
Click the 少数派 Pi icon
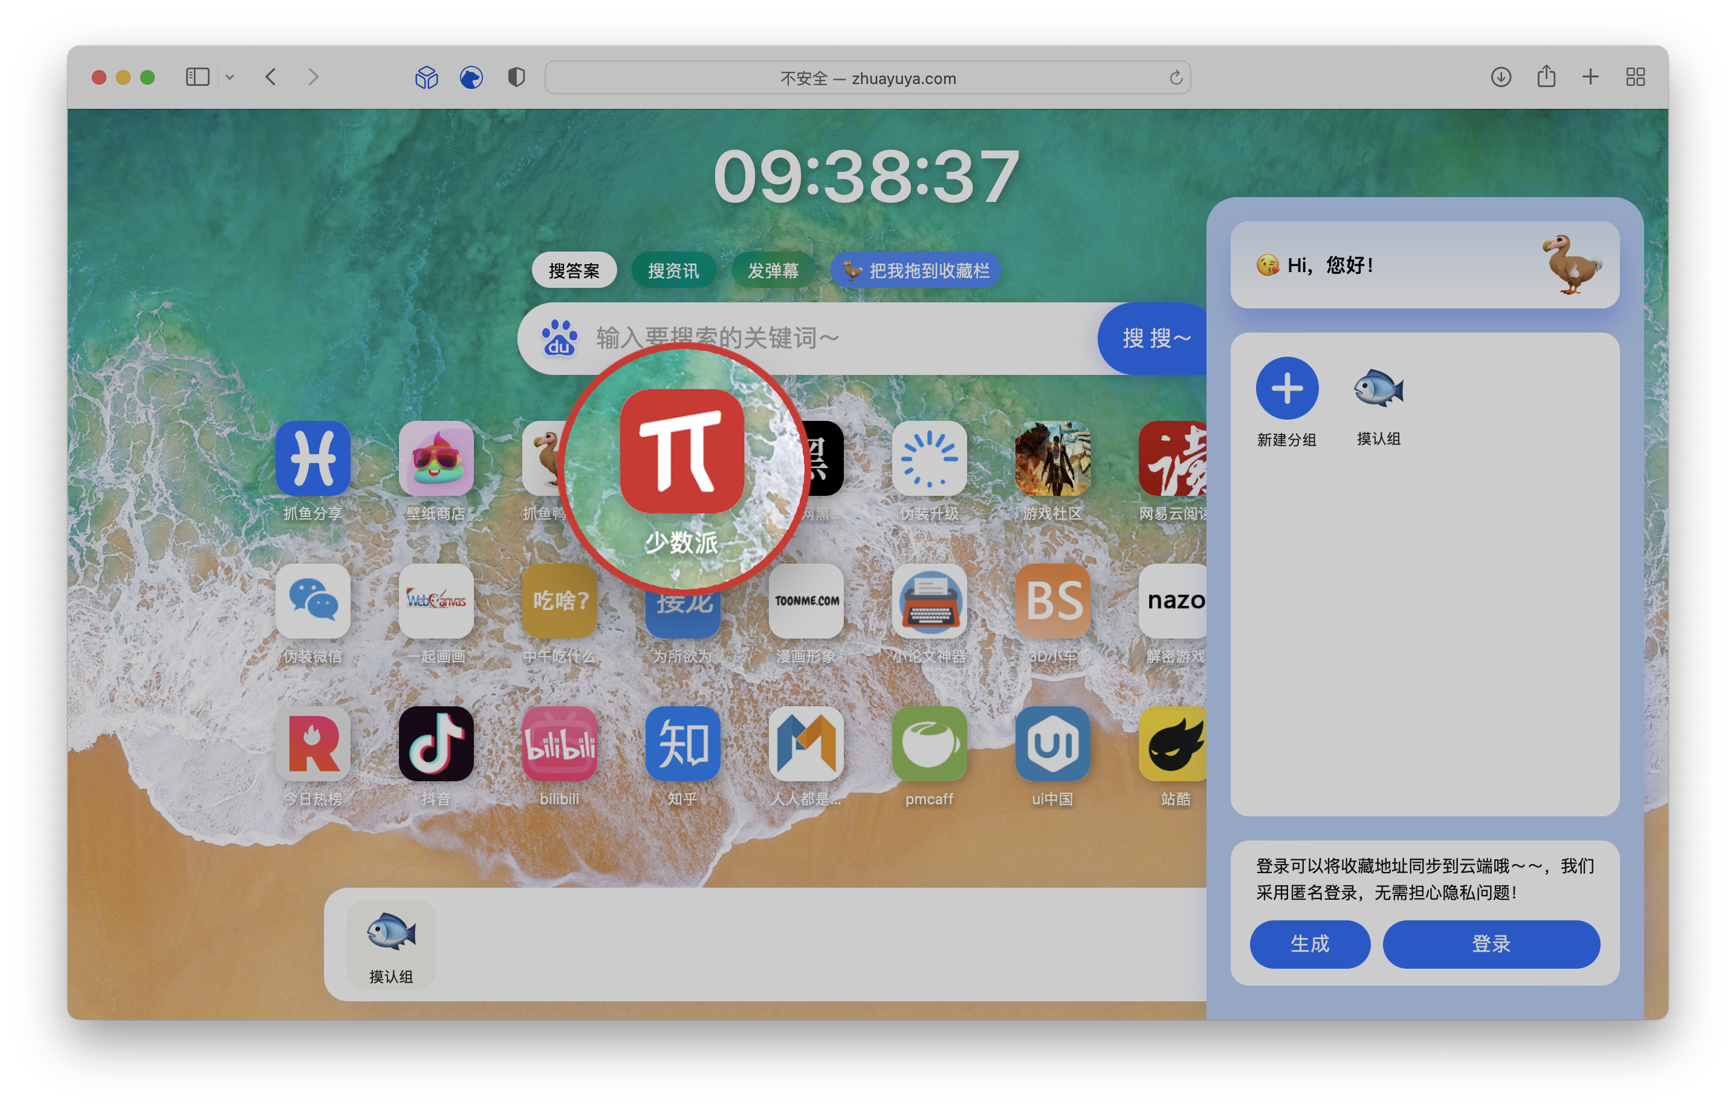682,451
